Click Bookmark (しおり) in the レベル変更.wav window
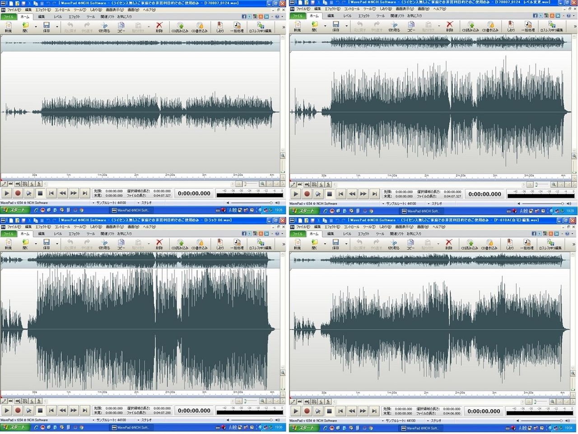Viewport: 578px width, 434px height. point(511,27)
